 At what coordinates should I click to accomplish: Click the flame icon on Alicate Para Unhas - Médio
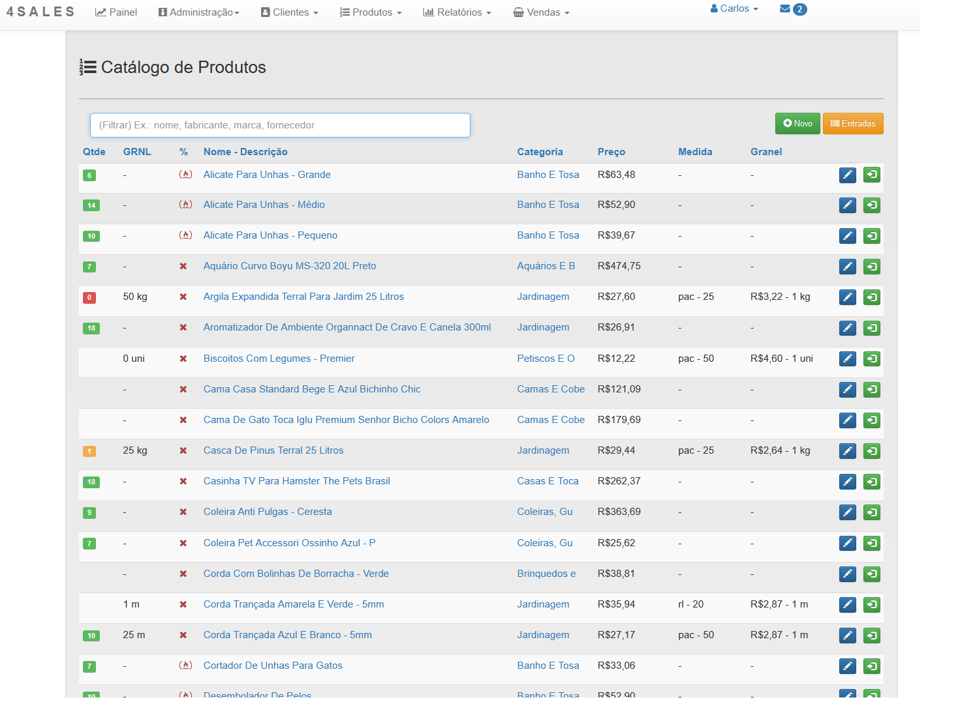point(185,205)
